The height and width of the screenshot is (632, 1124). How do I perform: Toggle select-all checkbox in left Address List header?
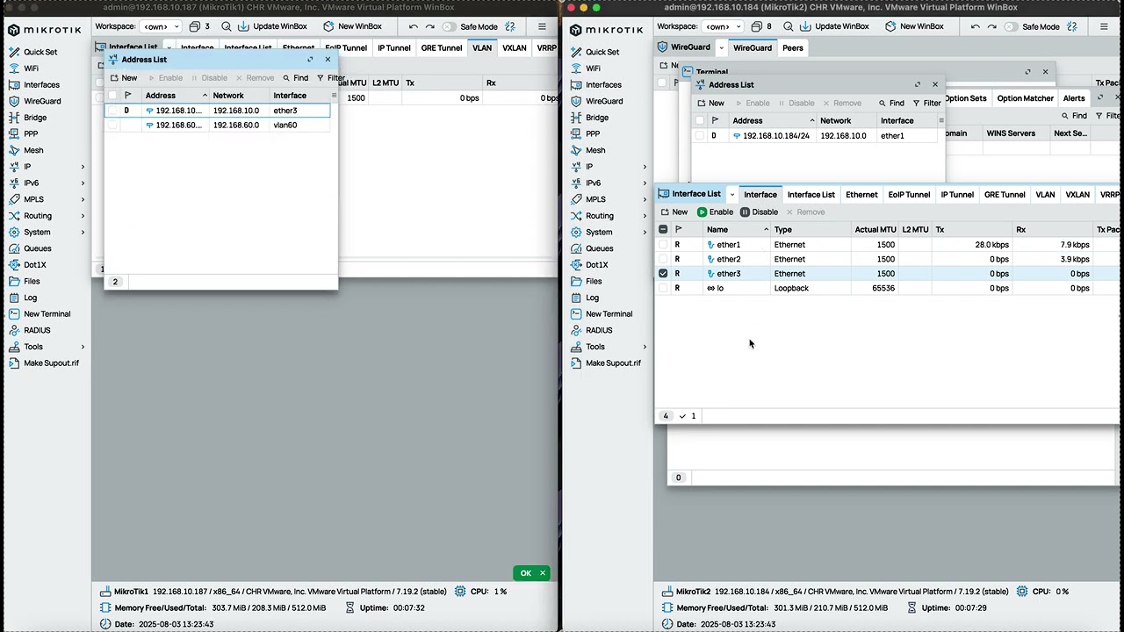pyautogui.click(x=112, y=95)
